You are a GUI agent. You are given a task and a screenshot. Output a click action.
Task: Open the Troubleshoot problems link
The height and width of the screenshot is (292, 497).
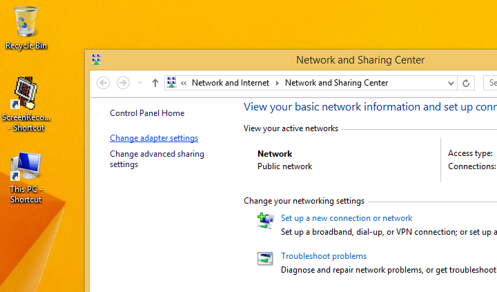coord(324,256)
